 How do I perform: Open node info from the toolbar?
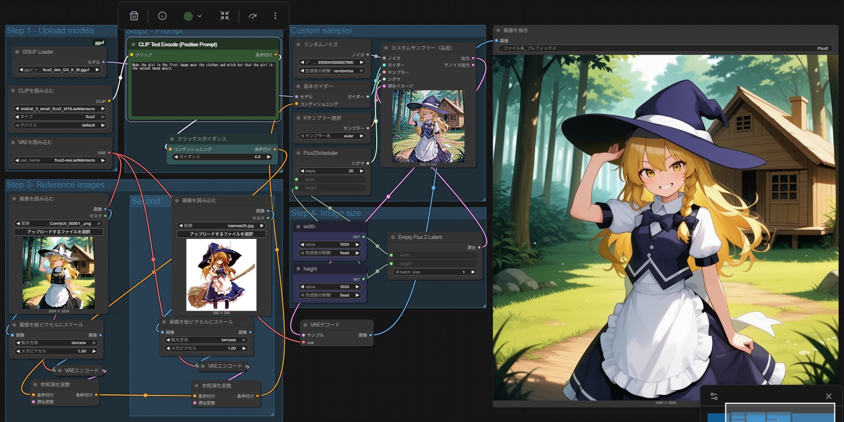pos(162,16)
